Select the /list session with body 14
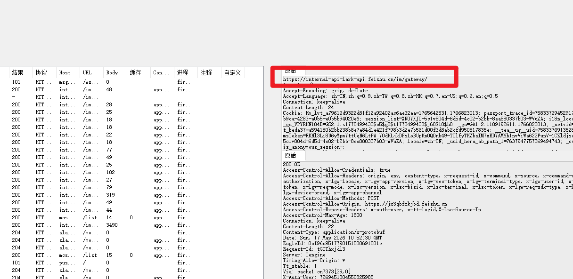Screen dimensions: 573x279 (132, 217)
